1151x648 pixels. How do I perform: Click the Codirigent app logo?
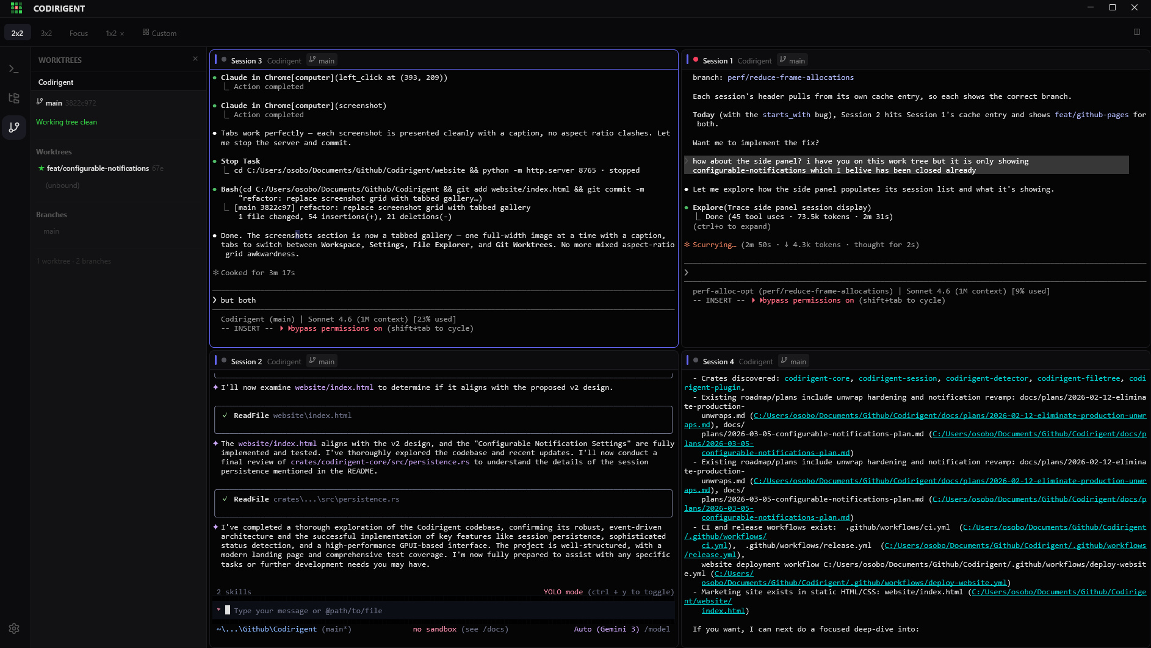pos(16,8)
